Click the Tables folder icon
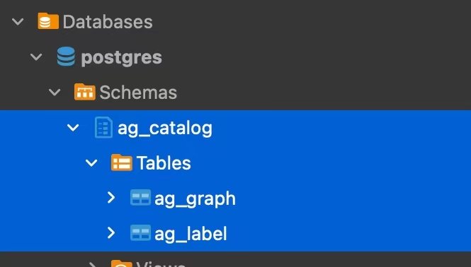 click(x=121, y=162)
